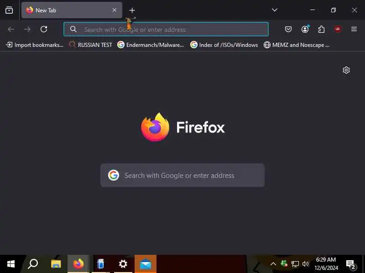Save page to Pocket
Viewport: 365px width, 273px height.
pos(288,29)
